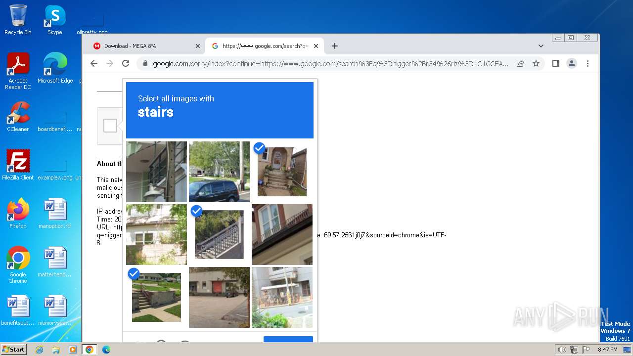Deselect the grassy yard steps tile
The width and height of the screenshot is (633, 356).
click(x=156, y=297)
